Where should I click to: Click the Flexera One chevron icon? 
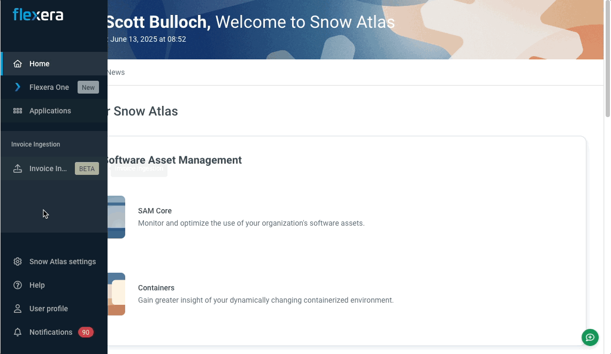tap(18, 87)
